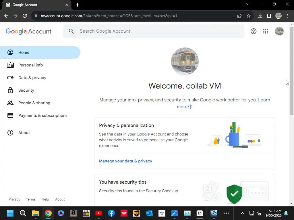
Task: Click the Terms footer link
Action: [31, 199]
